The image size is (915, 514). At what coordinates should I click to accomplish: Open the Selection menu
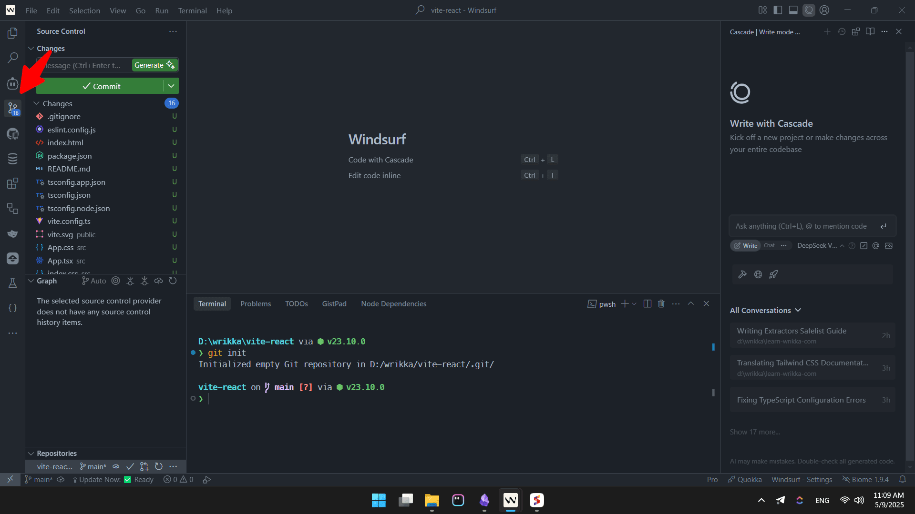pos(84,10)
